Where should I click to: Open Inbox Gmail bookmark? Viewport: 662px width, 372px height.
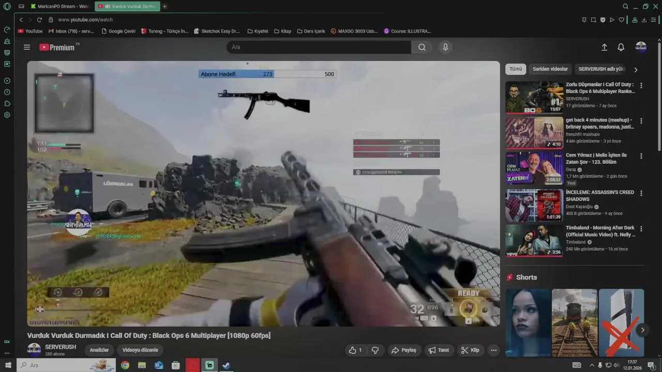[x=71, y=31]
